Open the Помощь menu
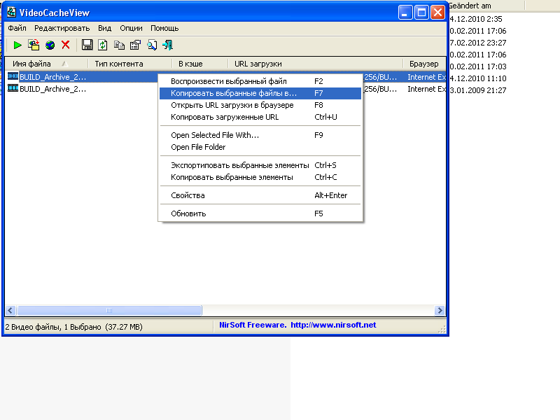The height and width of the screenshot is (420, 560). [x=164, y=28]
